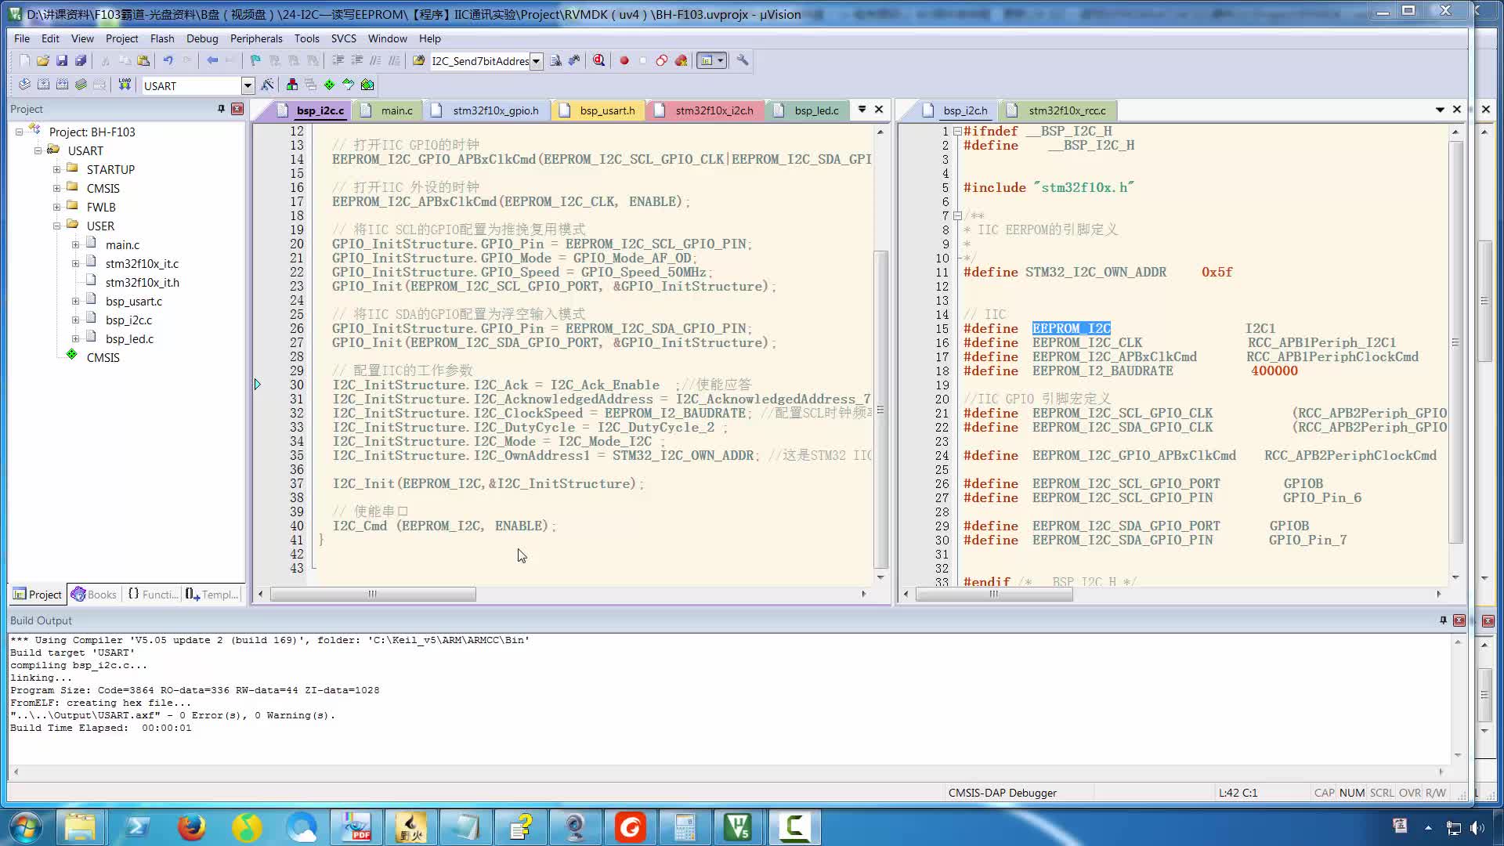Switch to bsp_led.c tab
The height and width of the screenshot is (846, 1504).
[x=807, y=110]
